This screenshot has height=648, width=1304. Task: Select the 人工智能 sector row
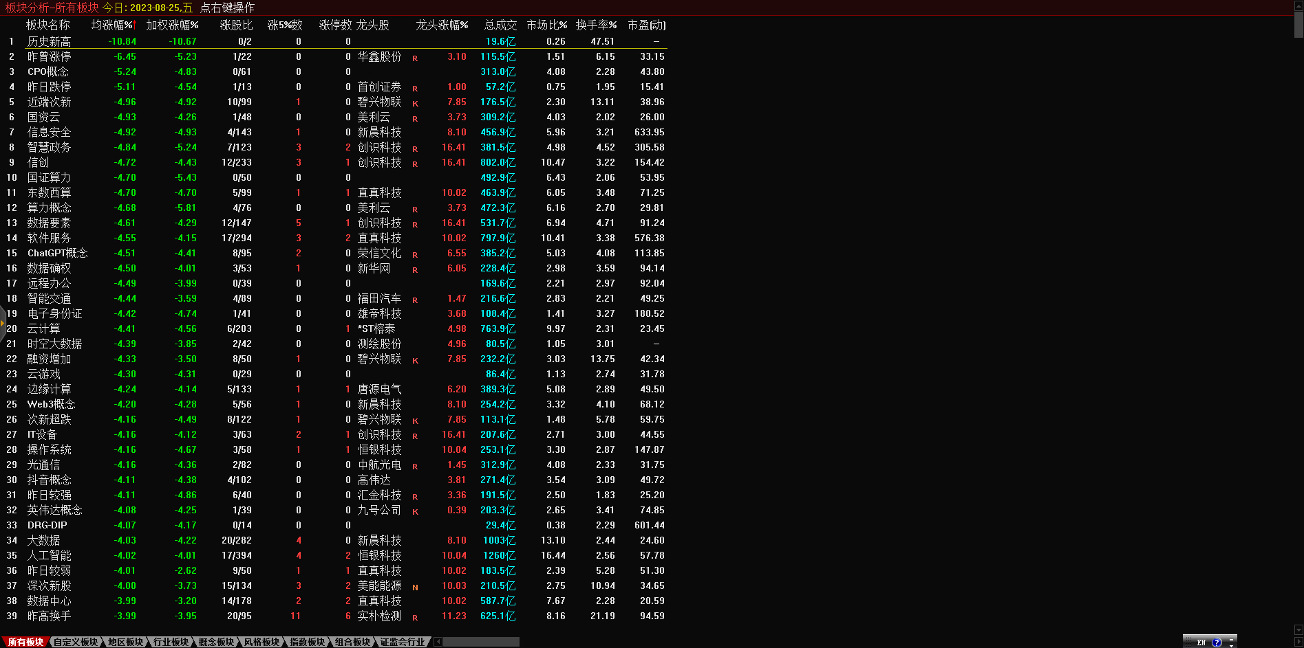click(49, 555)
